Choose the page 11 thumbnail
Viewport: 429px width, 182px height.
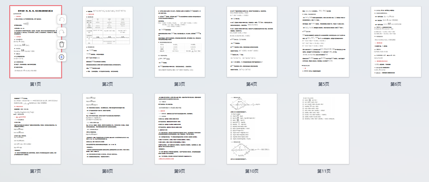coord(324,129)
